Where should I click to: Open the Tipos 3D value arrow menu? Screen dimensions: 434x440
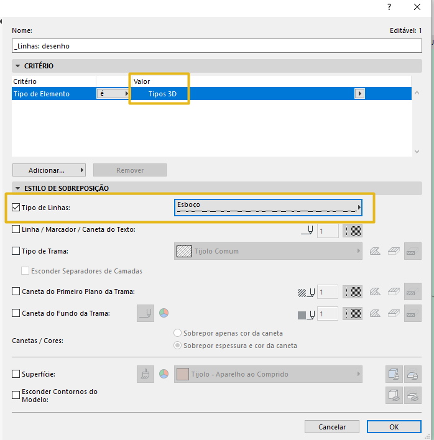pos(359,93)
